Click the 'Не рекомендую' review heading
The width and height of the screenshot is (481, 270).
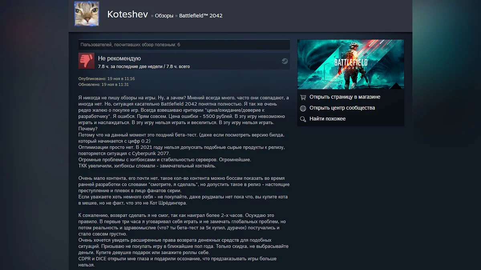click(x=119, y=58)
